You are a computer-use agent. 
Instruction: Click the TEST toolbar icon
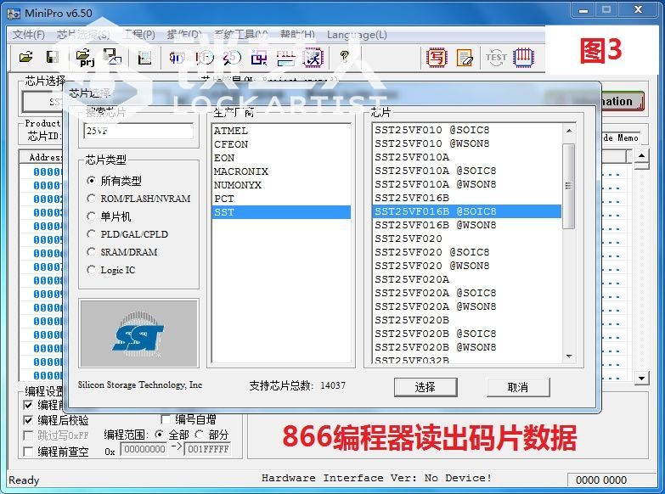coord(496,57)
